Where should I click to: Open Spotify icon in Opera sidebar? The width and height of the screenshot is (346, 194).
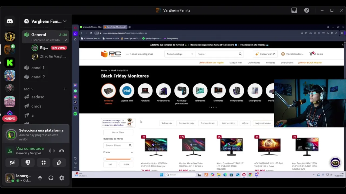coord(75,114)
